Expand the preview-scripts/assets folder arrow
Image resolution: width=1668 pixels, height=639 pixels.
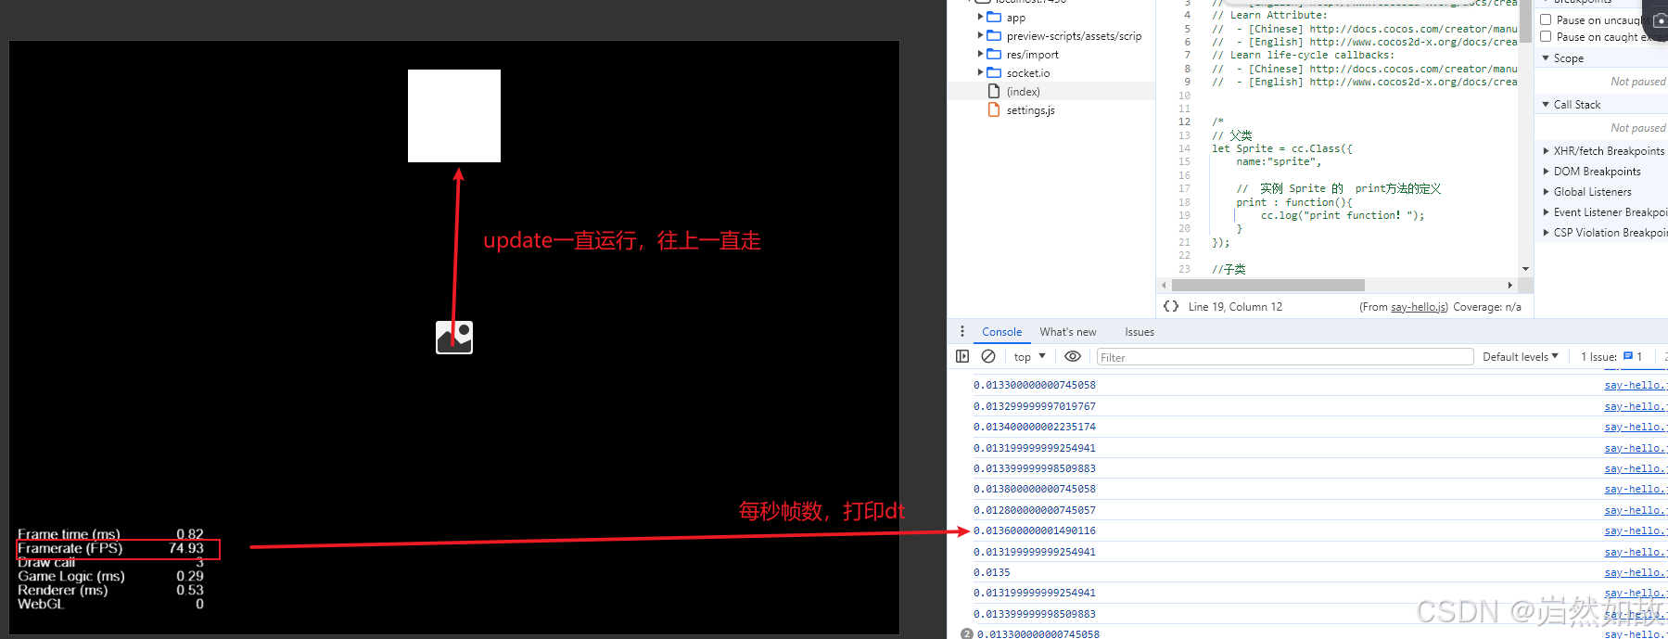980,35
